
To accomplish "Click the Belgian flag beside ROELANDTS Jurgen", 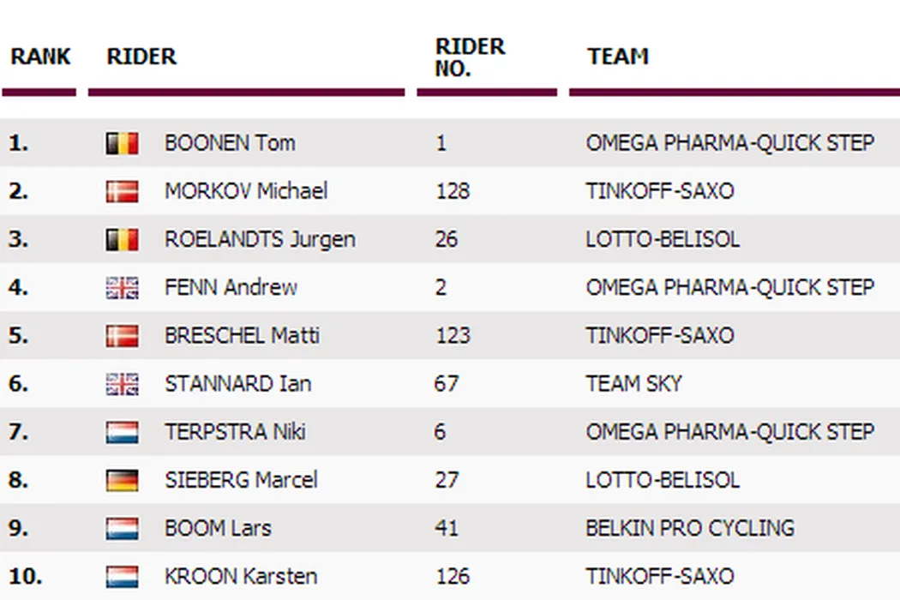I will click(122, 239).
